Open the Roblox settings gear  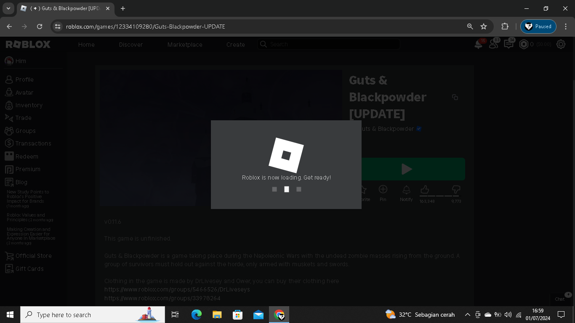(561, 44)
